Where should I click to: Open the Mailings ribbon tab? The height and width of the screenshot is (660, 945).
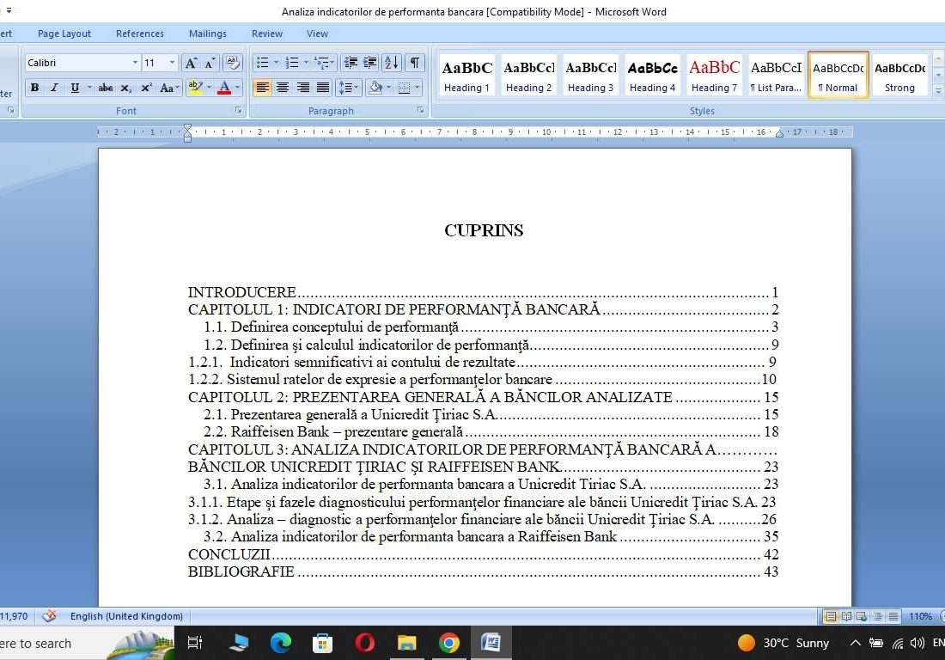click(x=207, y=34)
